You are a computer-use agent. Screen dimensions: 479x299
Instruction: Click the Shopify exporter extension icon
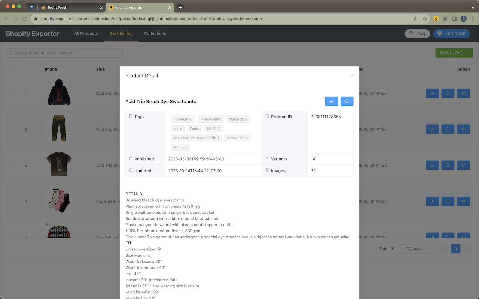click(436, 19)
